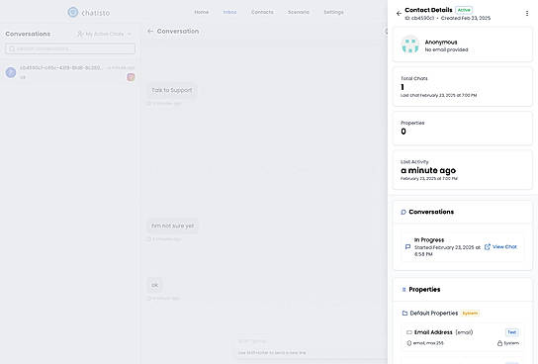The height and width of the screenshot is (364, 538).
Task: Select the cb4590c1 conversation in list
Action: pos(70,72)
